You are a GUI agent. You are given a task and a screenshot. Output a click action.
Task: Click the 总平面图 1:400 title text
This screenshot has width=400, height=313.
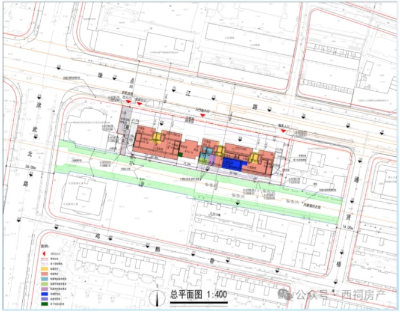point(198,294)
